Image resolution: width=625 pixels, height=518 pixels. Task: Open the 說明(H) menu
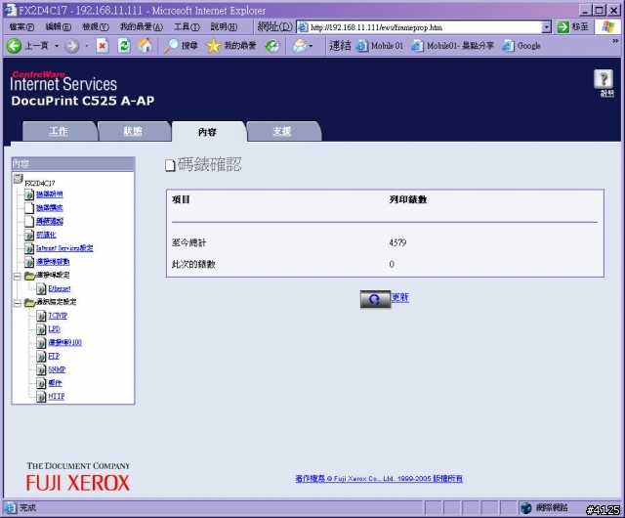coord(224,27)
